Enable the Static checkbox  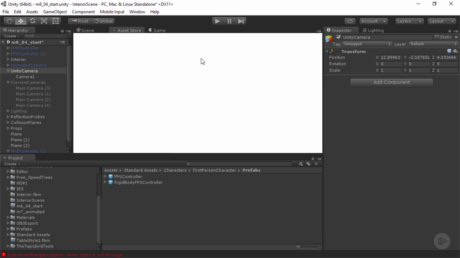437,37
